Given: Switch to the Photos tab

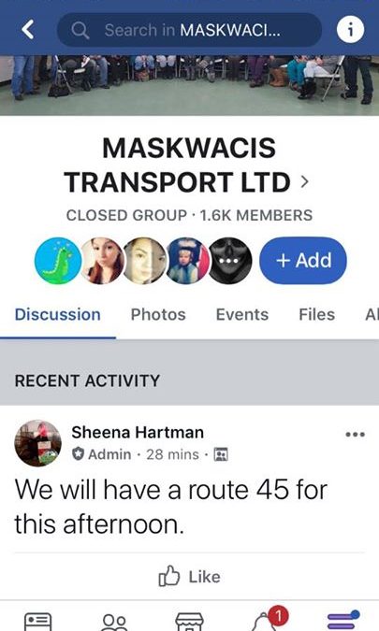Looking at the screenshot, I should tap(158, 314).
